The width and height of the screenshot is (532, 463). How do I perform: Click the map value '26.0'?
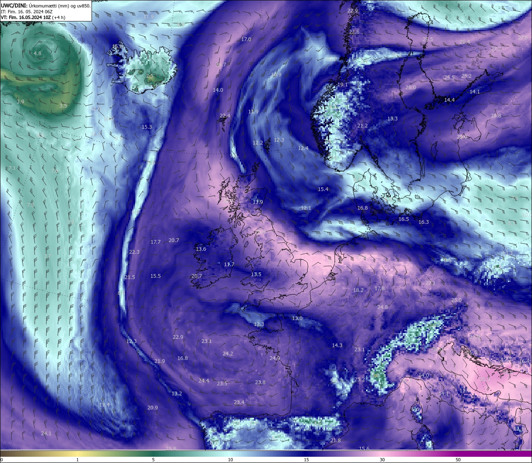click(x=411, y=87)
